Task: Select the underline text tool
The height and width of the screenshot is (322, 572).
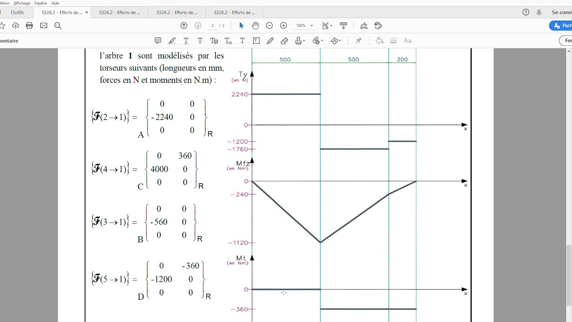Action: pos(186,41)
